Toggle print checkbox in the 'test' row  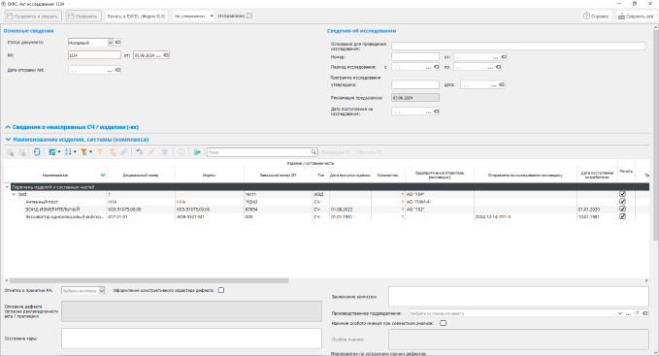click(x=623, y=194)
